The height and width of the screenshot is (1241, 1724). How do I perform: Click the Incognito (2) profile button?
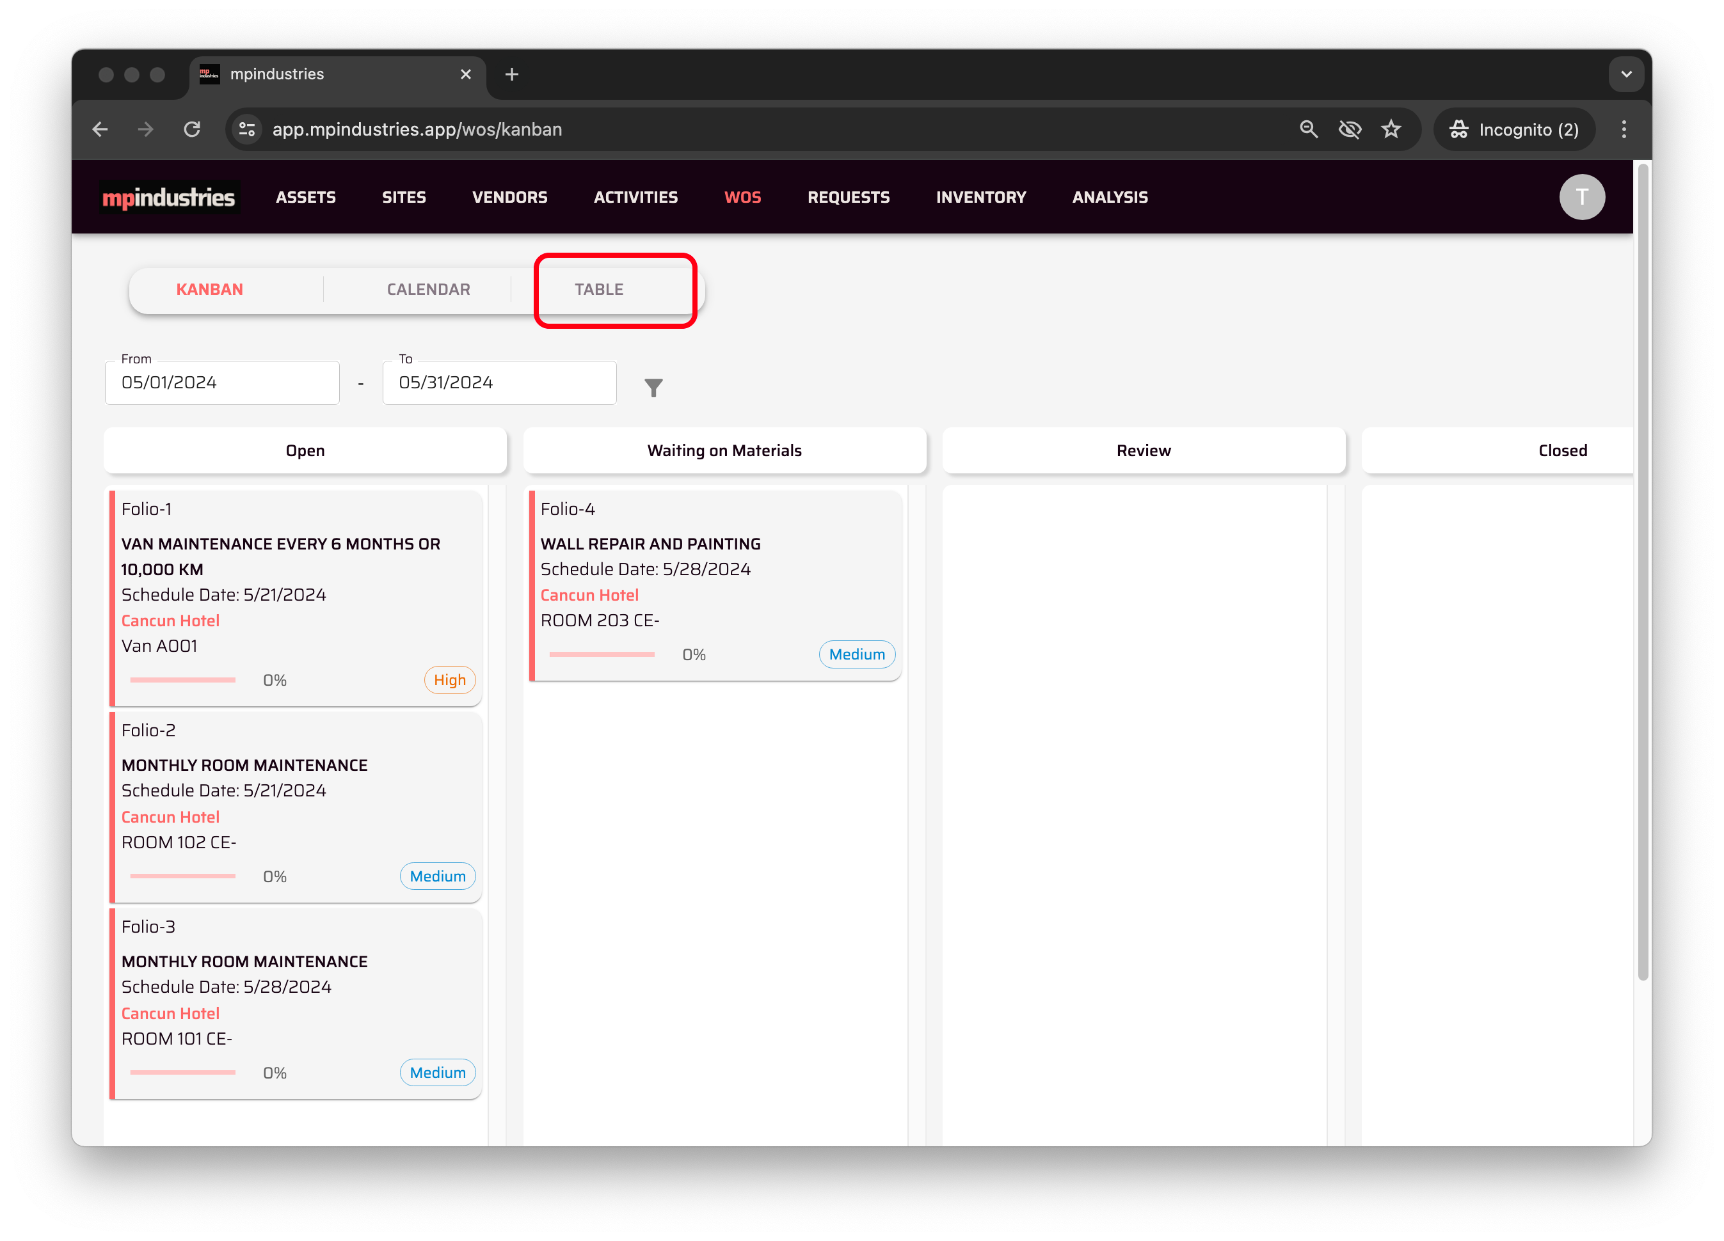(x=1513, y=130)
